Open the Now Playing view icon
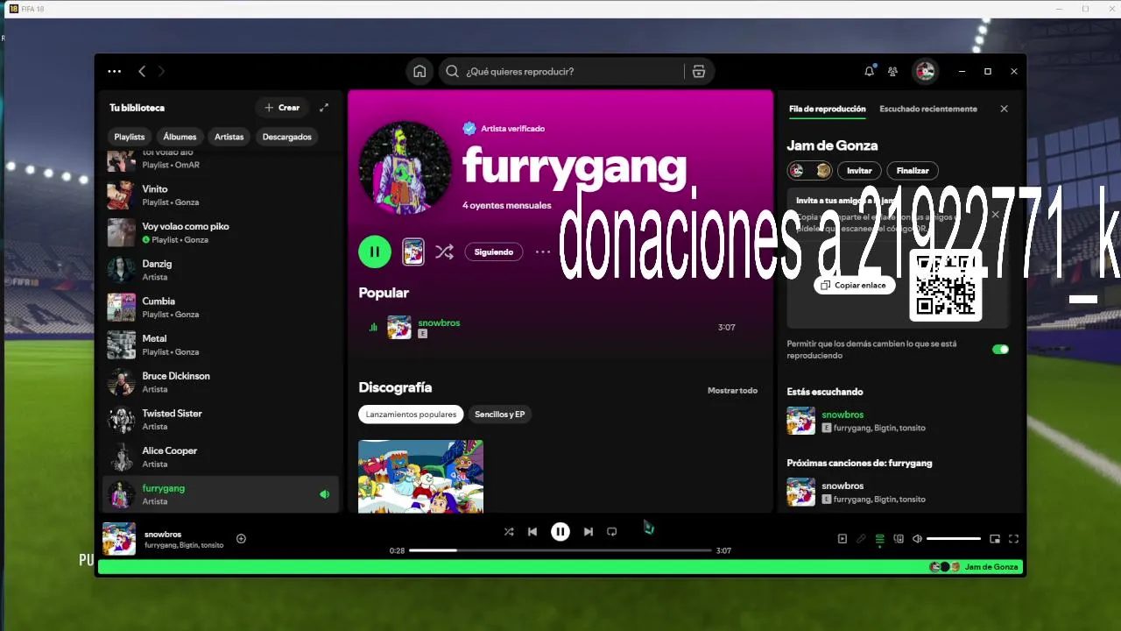Viewport: 1121px width, 631px height. [843, 539]
